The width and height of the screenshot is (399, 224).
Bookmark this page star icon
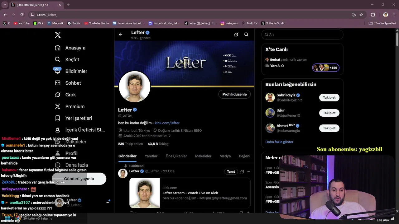coord(361,15)
